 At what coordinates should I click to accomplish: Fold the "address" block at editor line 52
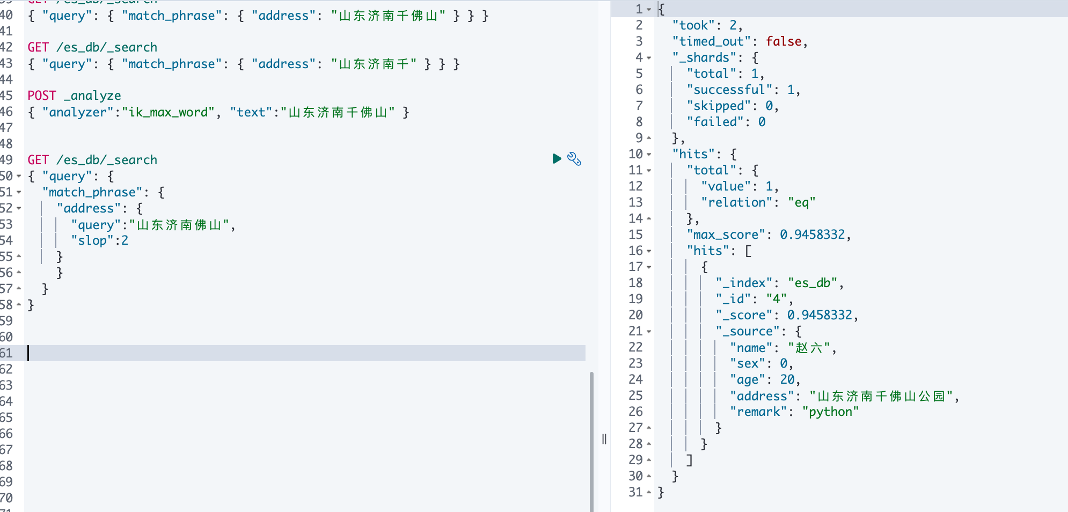19,208
